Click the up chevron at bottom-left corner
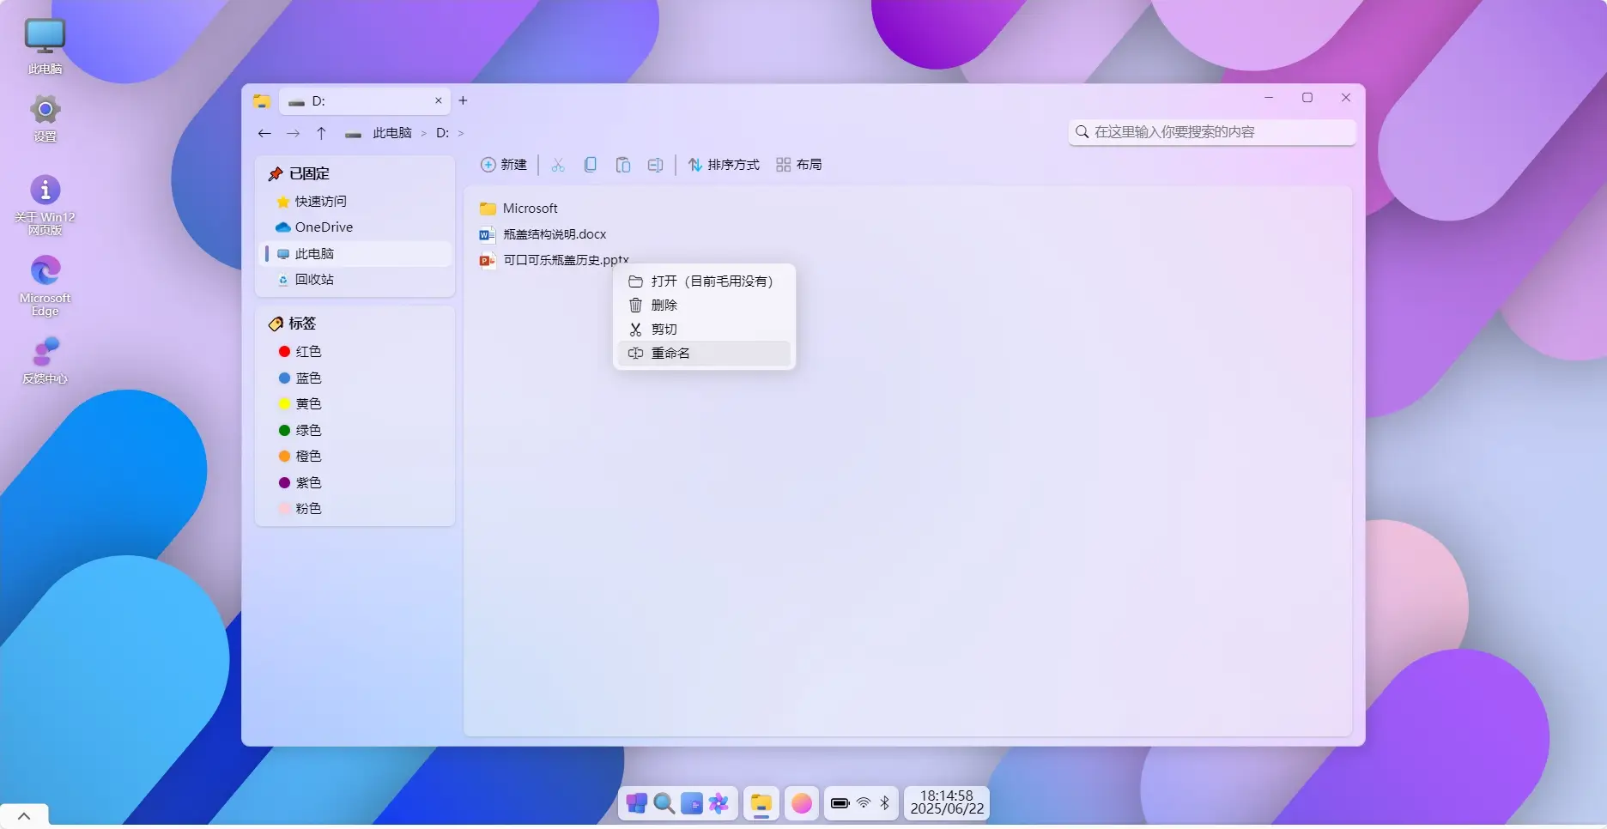This screenshot has width=1607, height=829. tap(24, 816)
